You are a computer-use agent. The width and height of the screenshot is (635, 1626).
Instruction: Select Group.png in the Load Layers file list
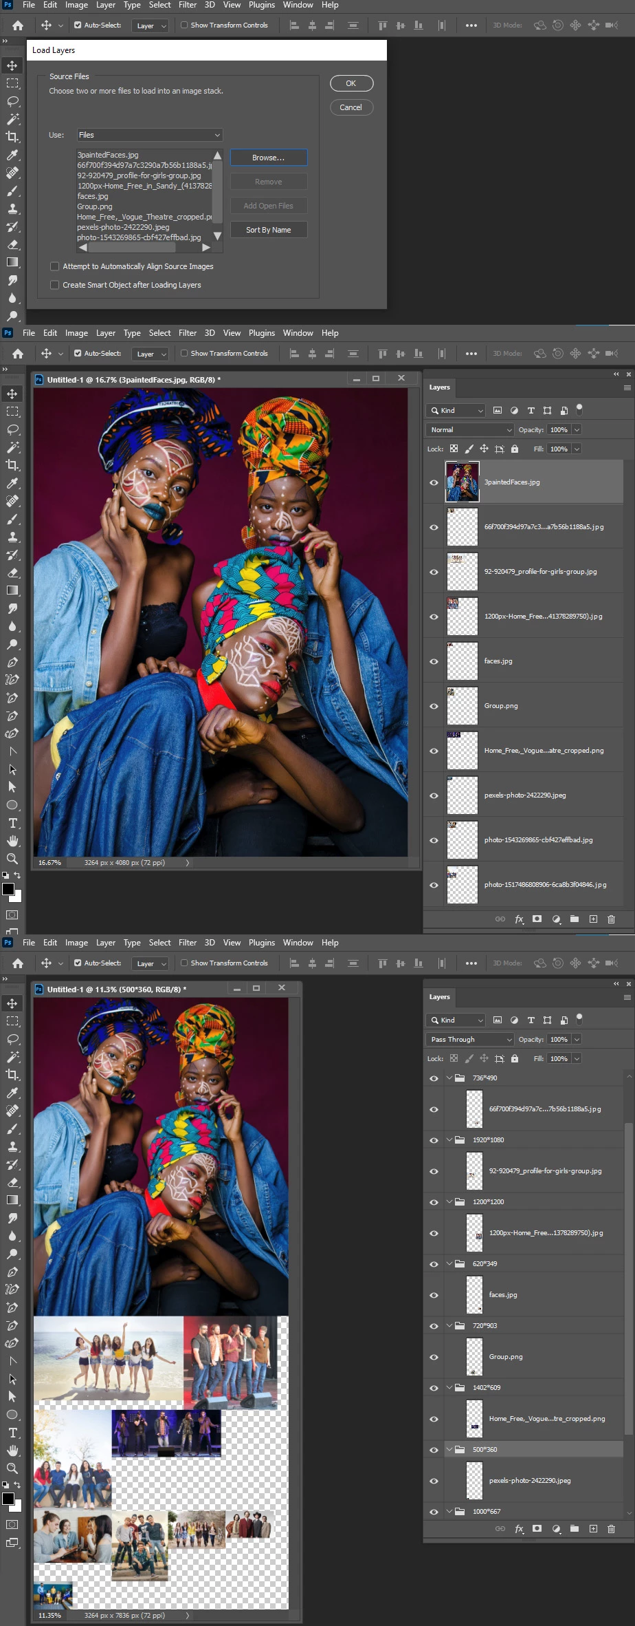click(95, 206)
